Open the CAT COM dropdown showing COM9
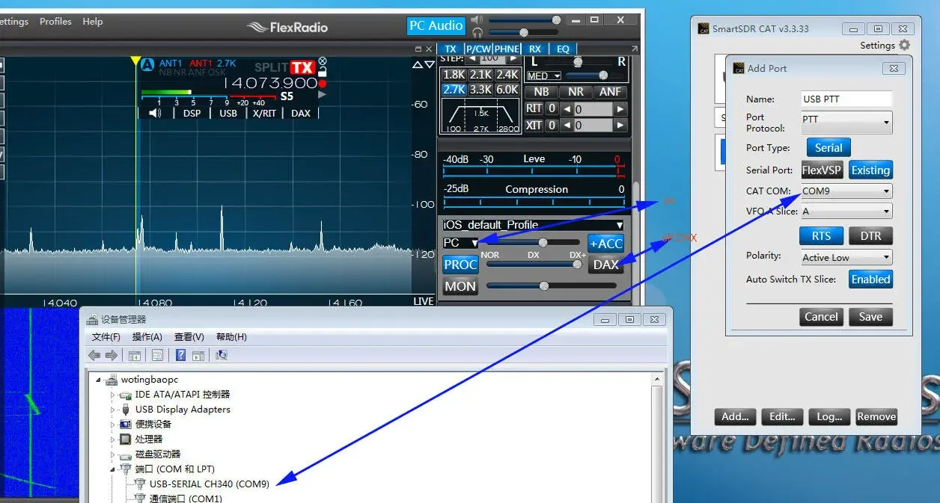The width and height of the screenshot is (940, 503). 846,191
